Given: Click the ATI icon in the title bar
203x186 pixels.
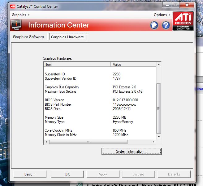Looking at the screenshot, I should click(x=13, y=6).
